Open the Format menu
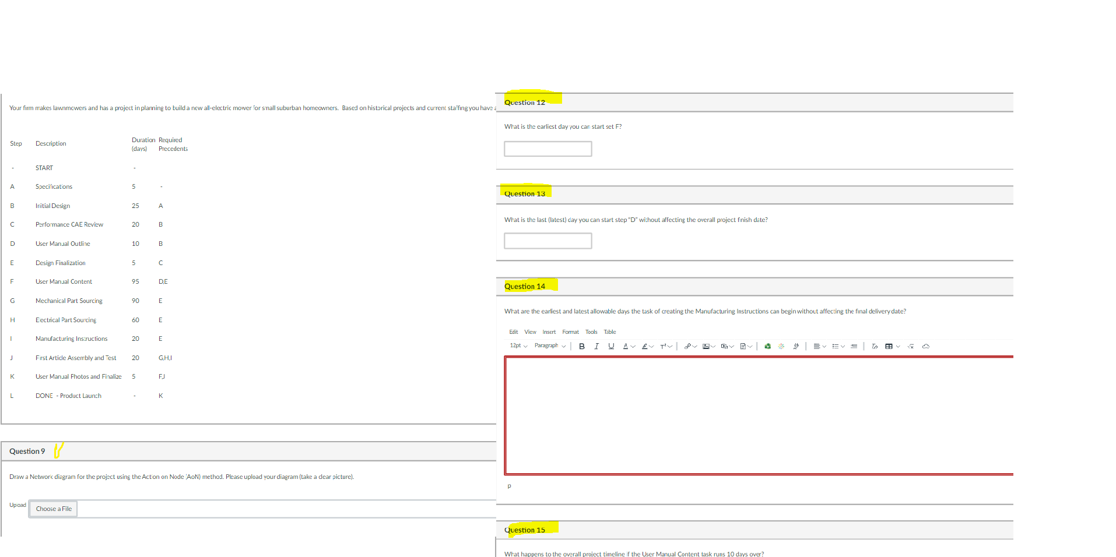 tap(570, 332)
